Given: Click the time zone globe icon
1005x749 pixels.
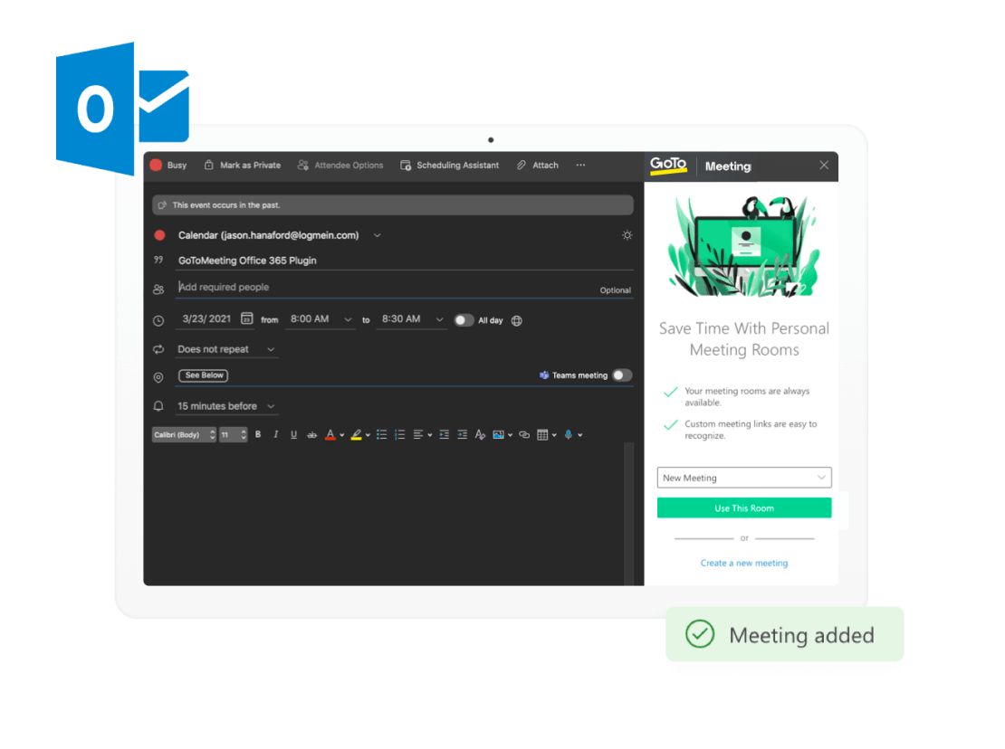Looking at the screenshot, I should tap(517, 320).
